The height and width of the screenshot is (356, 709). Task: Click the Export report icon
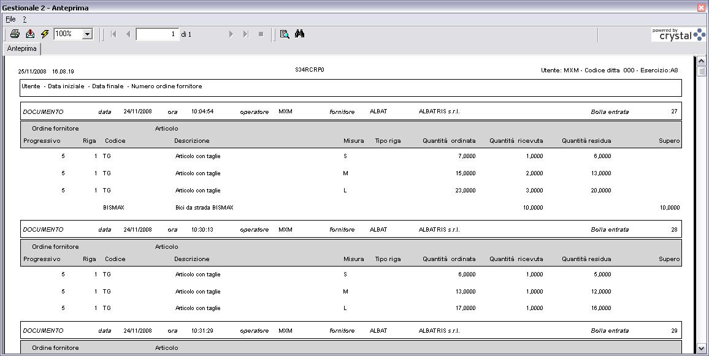pyautogui.click(x=30, y=34)
